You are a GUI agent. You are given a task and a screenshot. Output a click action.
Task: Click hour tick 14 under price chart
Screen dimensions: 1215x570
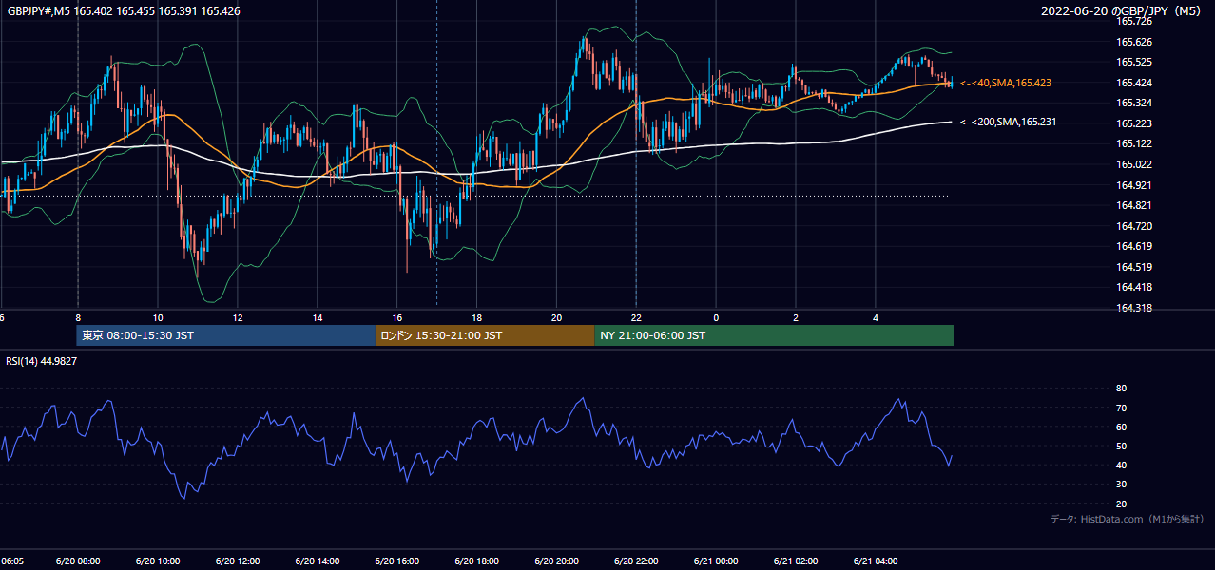pyautogui.click(x=318, y=318)
